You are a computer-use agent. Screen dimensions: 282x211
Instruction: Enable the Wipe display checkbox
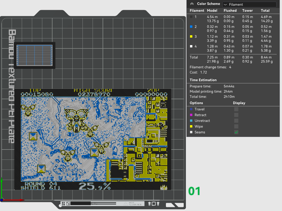[x=236, y=127]
